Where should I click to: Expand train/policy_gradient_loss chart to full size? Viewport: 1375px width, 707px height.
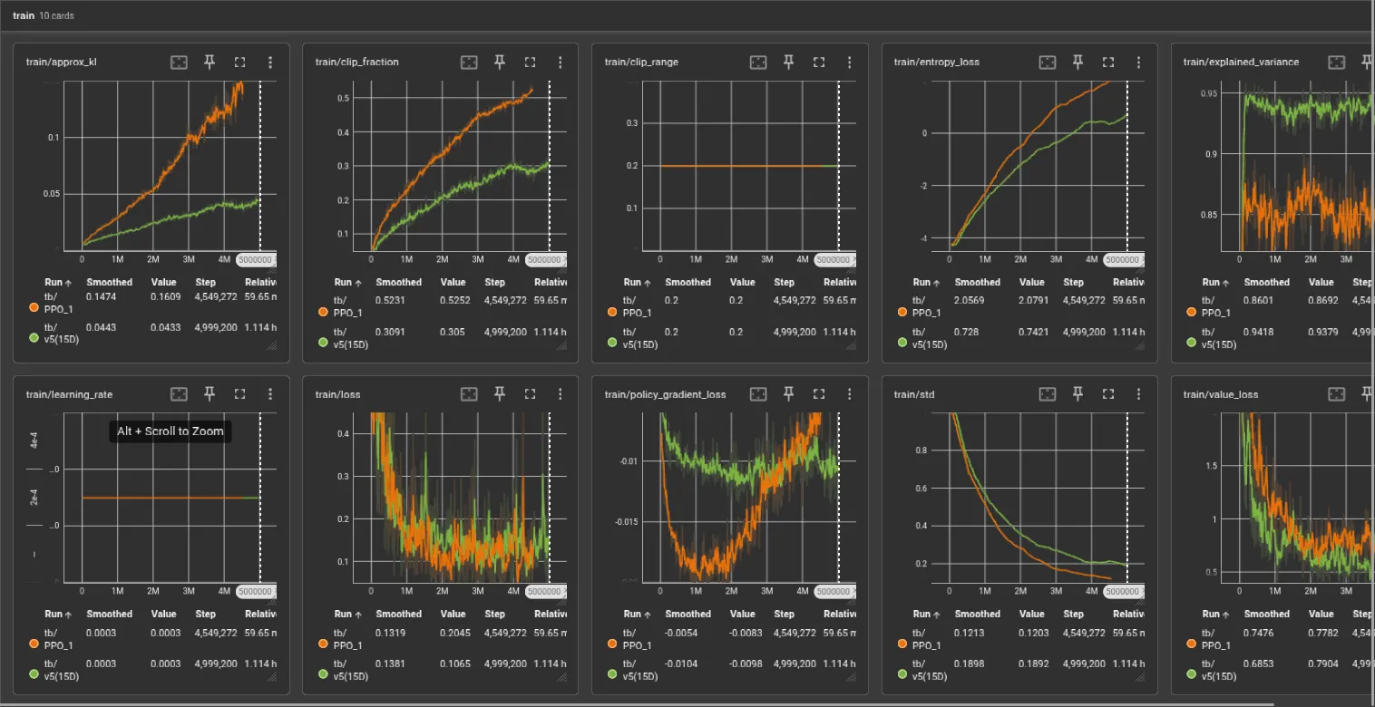coord(820,394)
